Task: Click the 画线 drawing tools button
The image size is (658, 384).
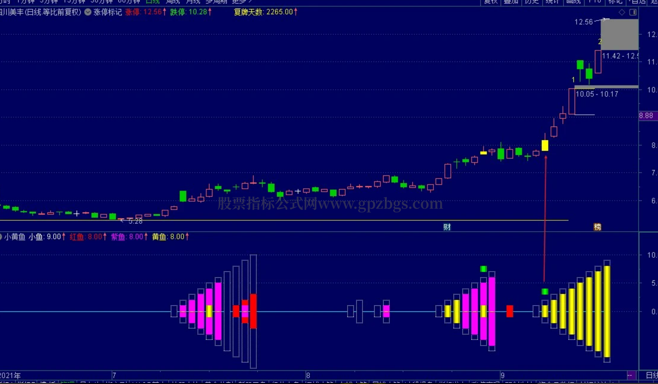Action: [x=574, y=2]
